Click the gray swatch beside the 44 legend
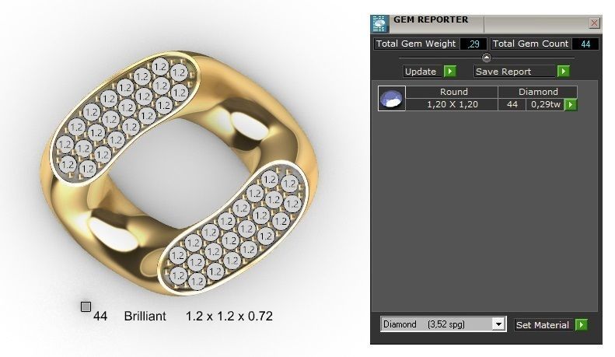 coord(86,306)
